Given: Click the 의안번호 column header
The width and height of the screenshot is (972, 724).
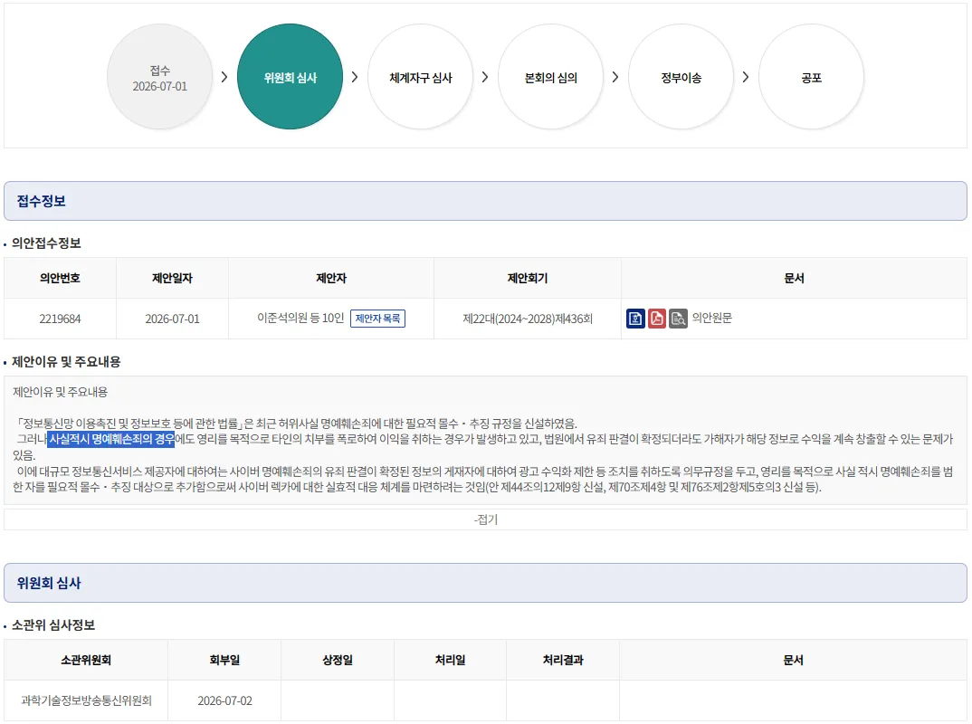Looking at the screenshot, I should (x=60, y=279).
